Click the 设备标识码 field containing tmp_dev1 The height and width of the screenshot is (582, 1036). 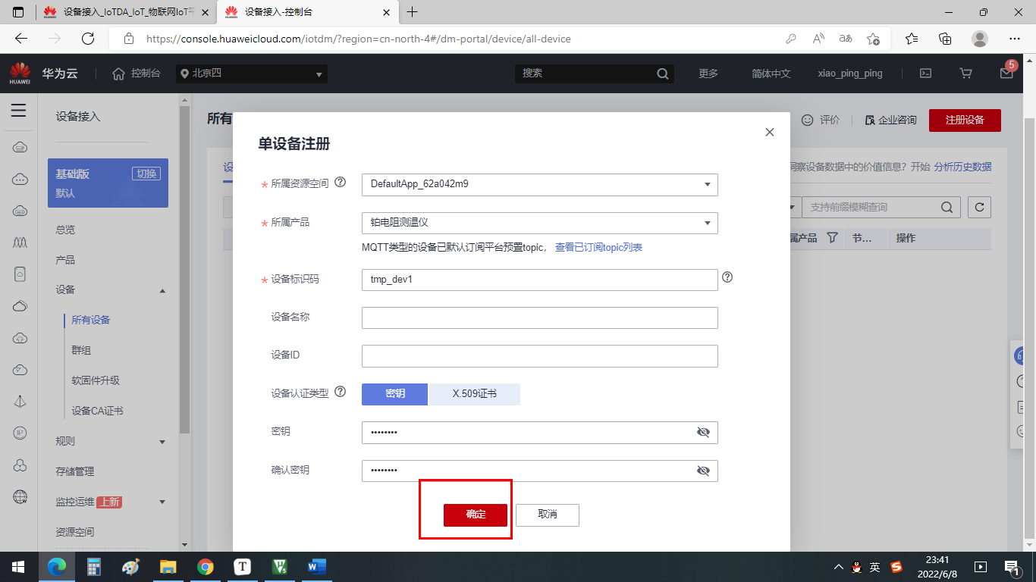[540, 280]
